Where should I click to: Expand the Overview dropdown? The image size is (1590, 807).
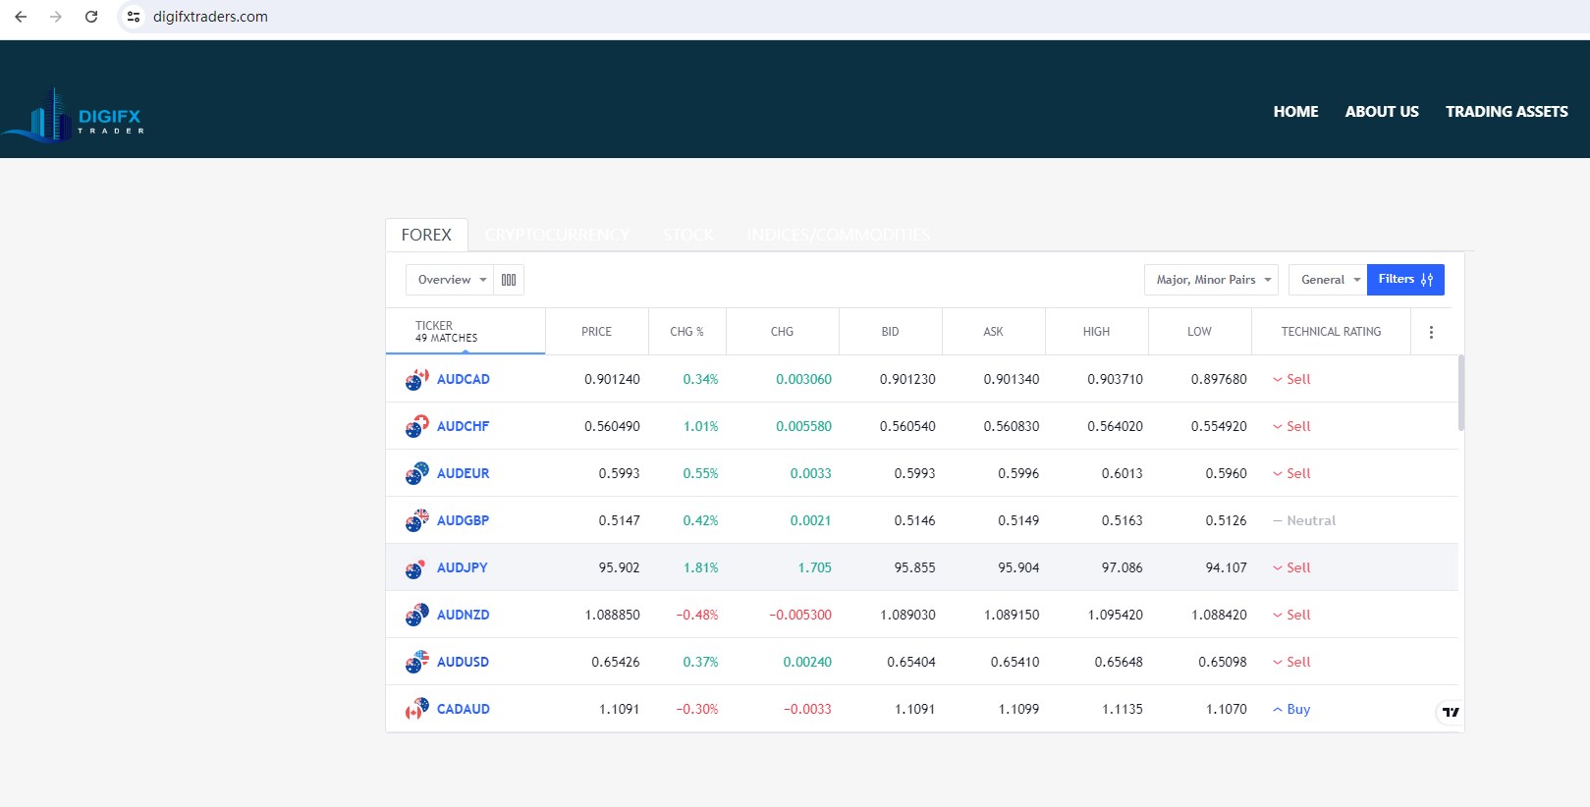451,280
